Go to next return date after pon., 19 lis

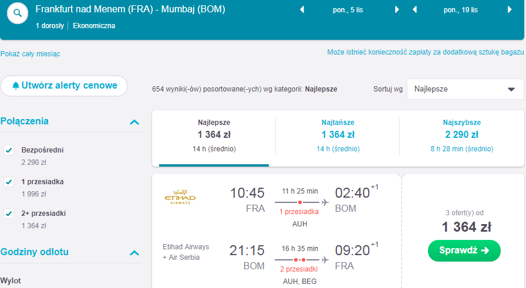(510, 10)
